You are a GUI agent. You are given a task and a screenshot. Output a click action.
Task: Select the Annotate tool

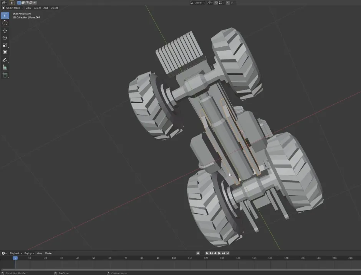pyautogui.click(x=5, y=60)
